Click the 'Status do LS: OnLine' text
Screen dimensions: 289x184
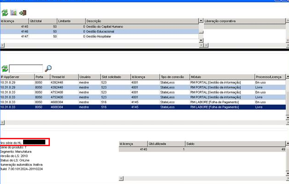coord(15,160)
